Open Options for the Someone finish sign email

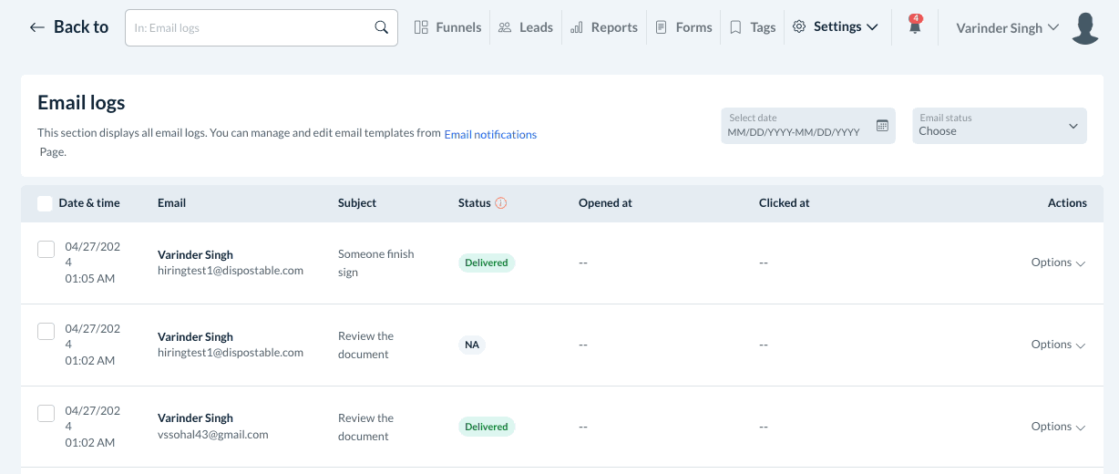1058,263
